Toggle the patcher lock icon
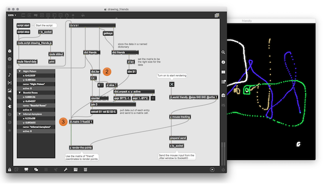The height and width of the screenshot is (184, 325). click(x=9, y=170)
